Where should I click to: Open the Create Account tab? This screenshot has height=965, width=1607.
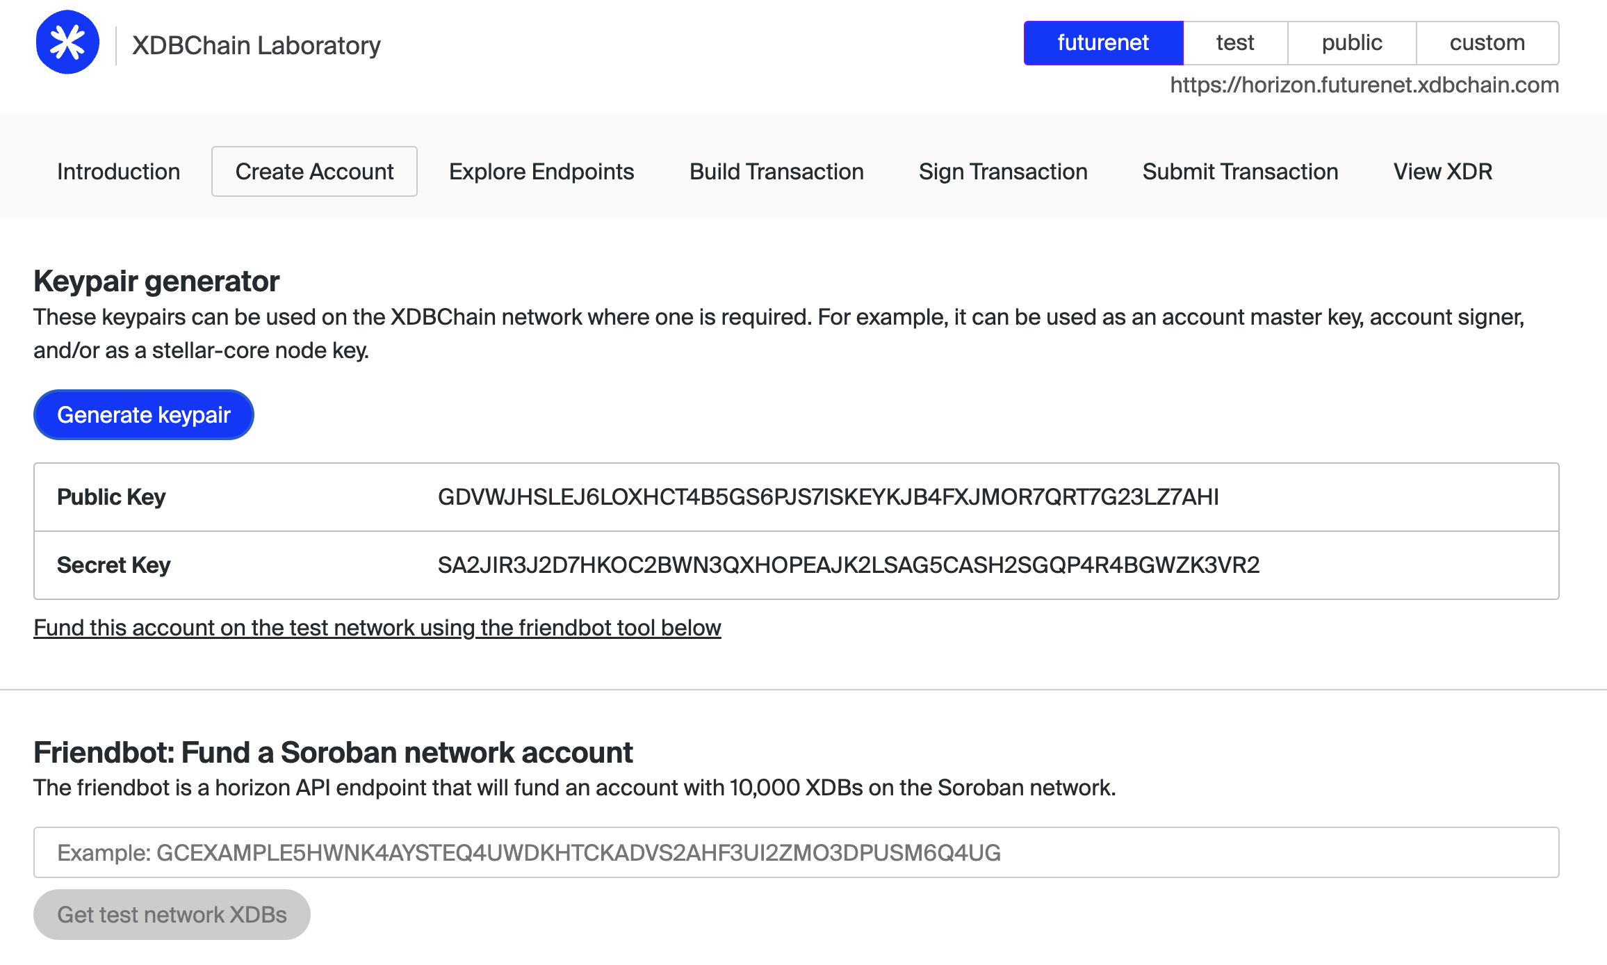pos(314,172)
